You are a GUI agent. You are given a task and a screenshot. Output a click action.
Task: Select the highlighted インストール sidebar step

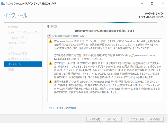(23, 64)
